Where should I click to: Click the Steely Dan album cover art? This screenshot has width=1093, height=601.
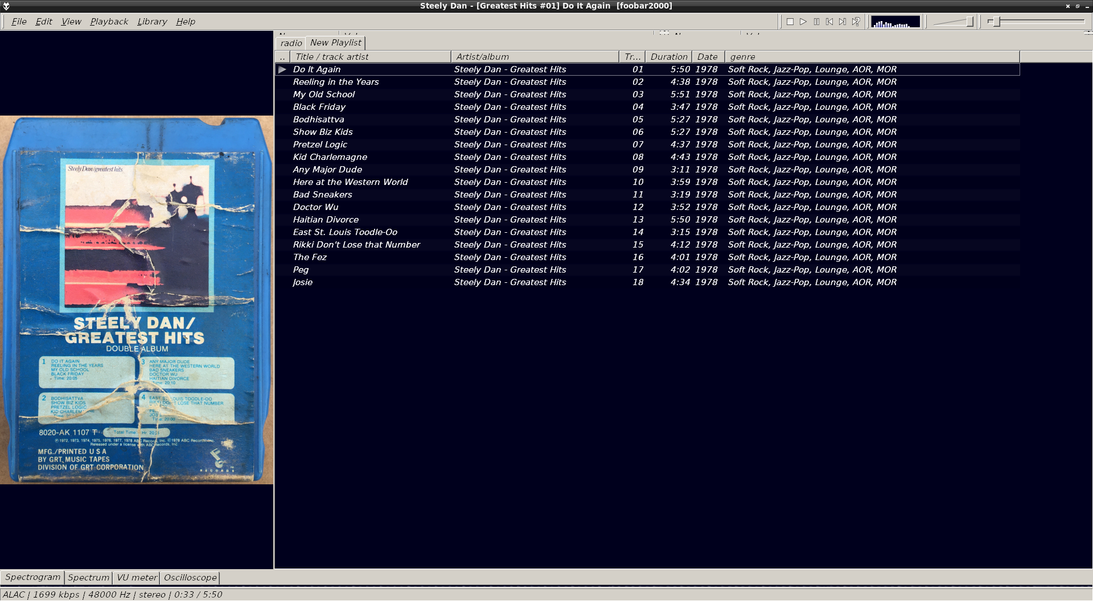[x=137, y=300]
